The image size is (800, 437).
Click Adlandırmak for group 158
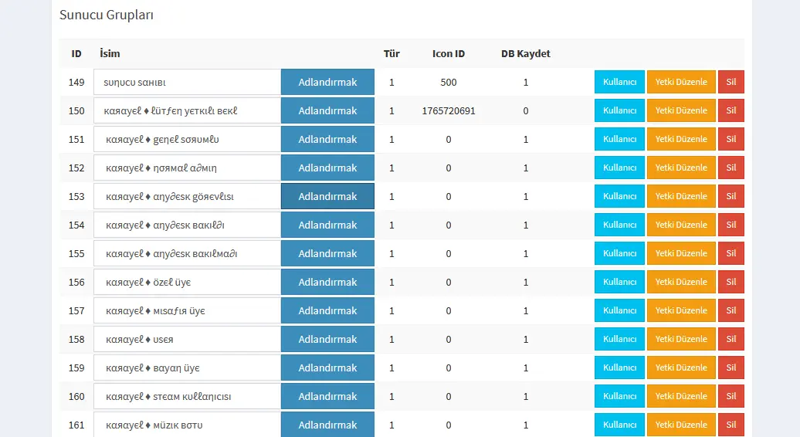coord(327,339)
